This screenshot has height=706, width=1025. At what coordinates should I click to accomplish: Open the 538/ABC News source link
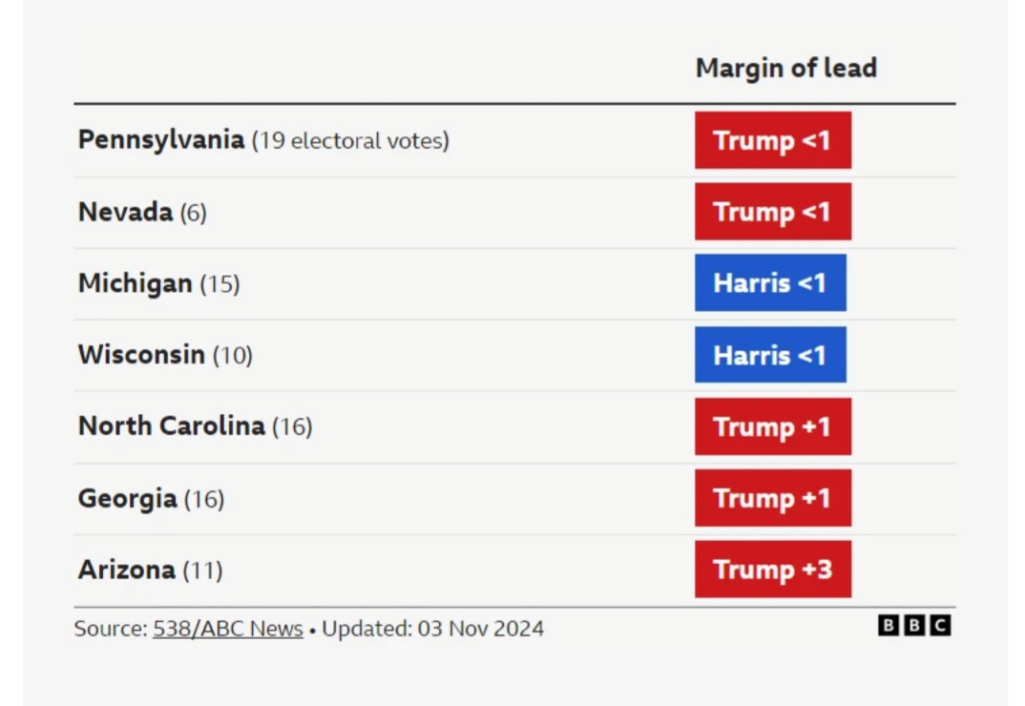tap(227, 628)
